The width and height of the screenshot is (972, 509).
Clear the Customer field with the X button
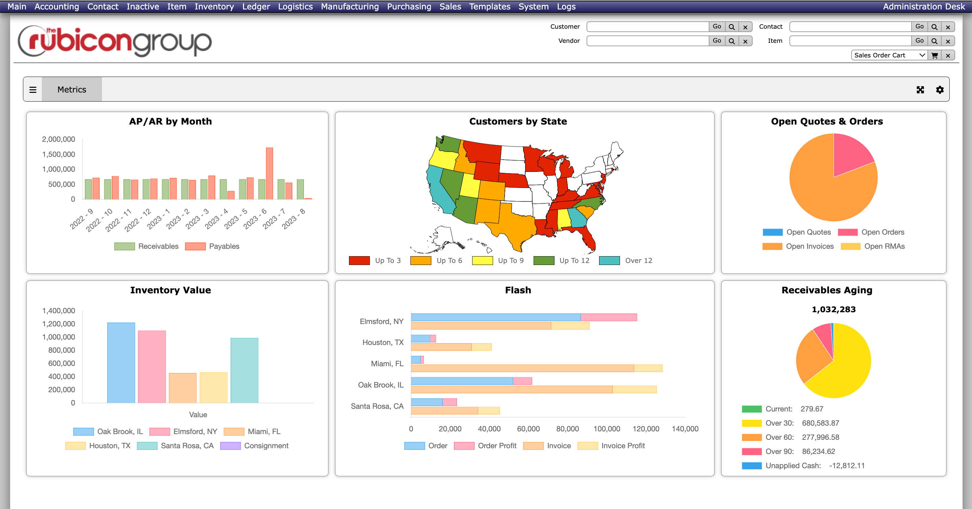(745, 26)
